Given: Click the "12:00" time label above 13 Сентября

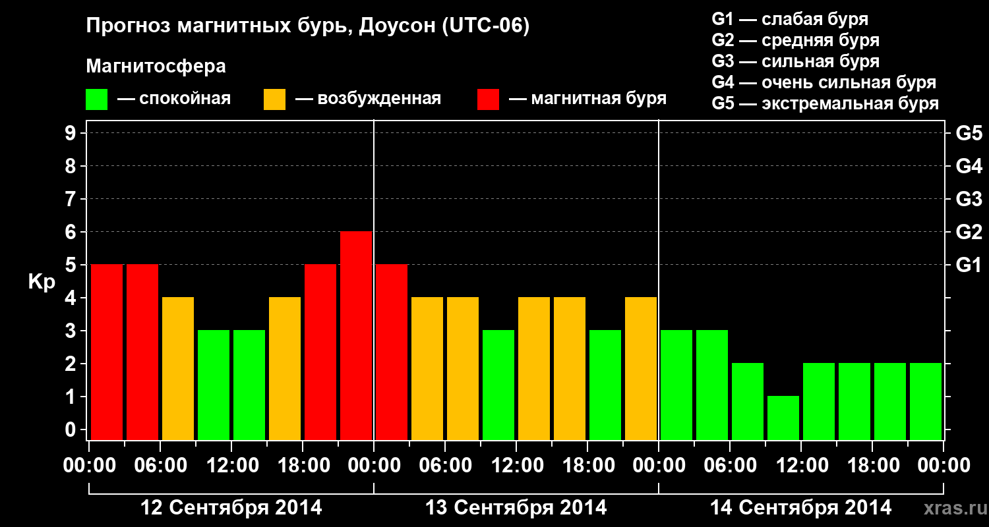Looking at the screenshot, I should [x=516, y=466].
